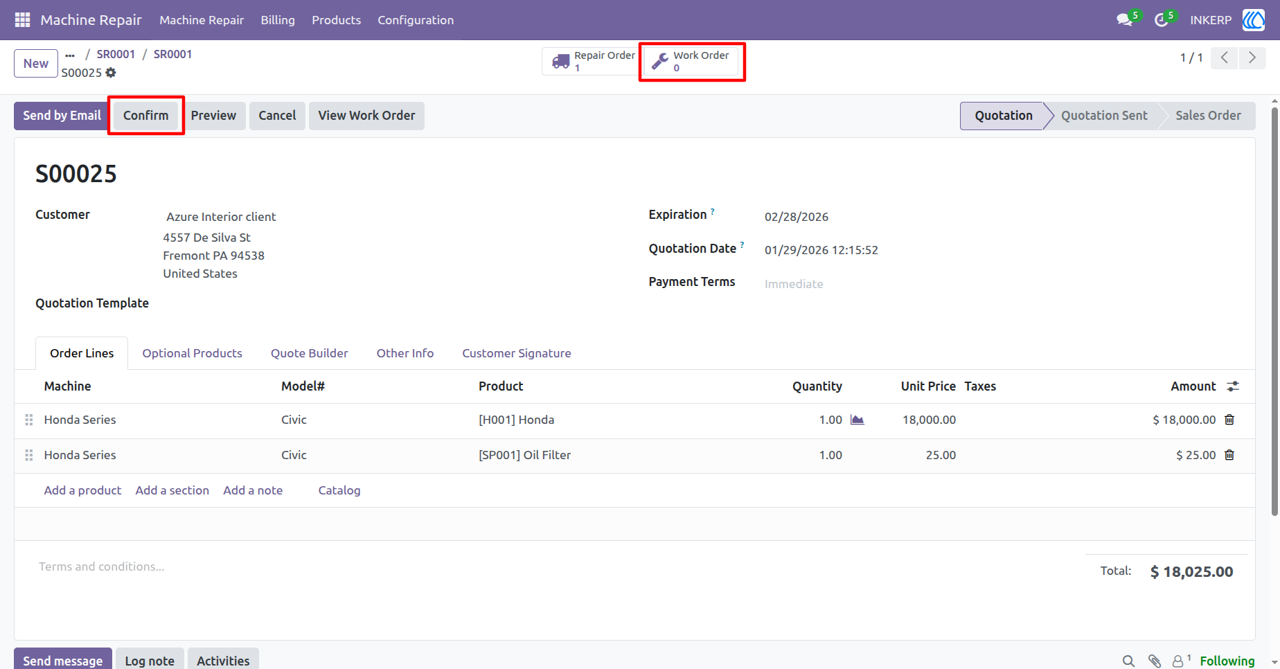This screenshot has width=1280, height=669.
Task: Open column options adjust icon
Action: pos(1233,386)
